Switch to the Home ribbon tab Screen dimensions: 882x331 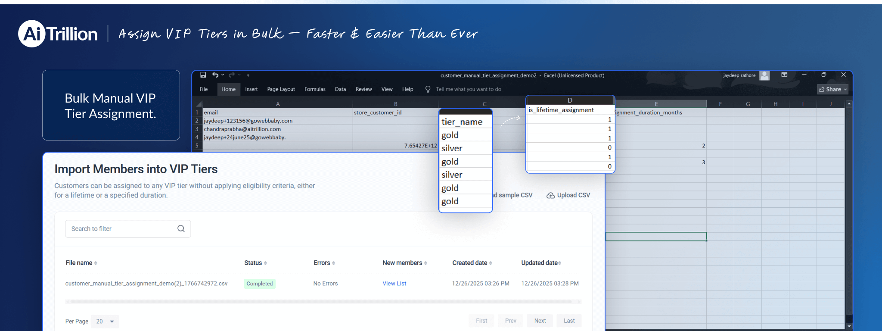click(228, 89)
